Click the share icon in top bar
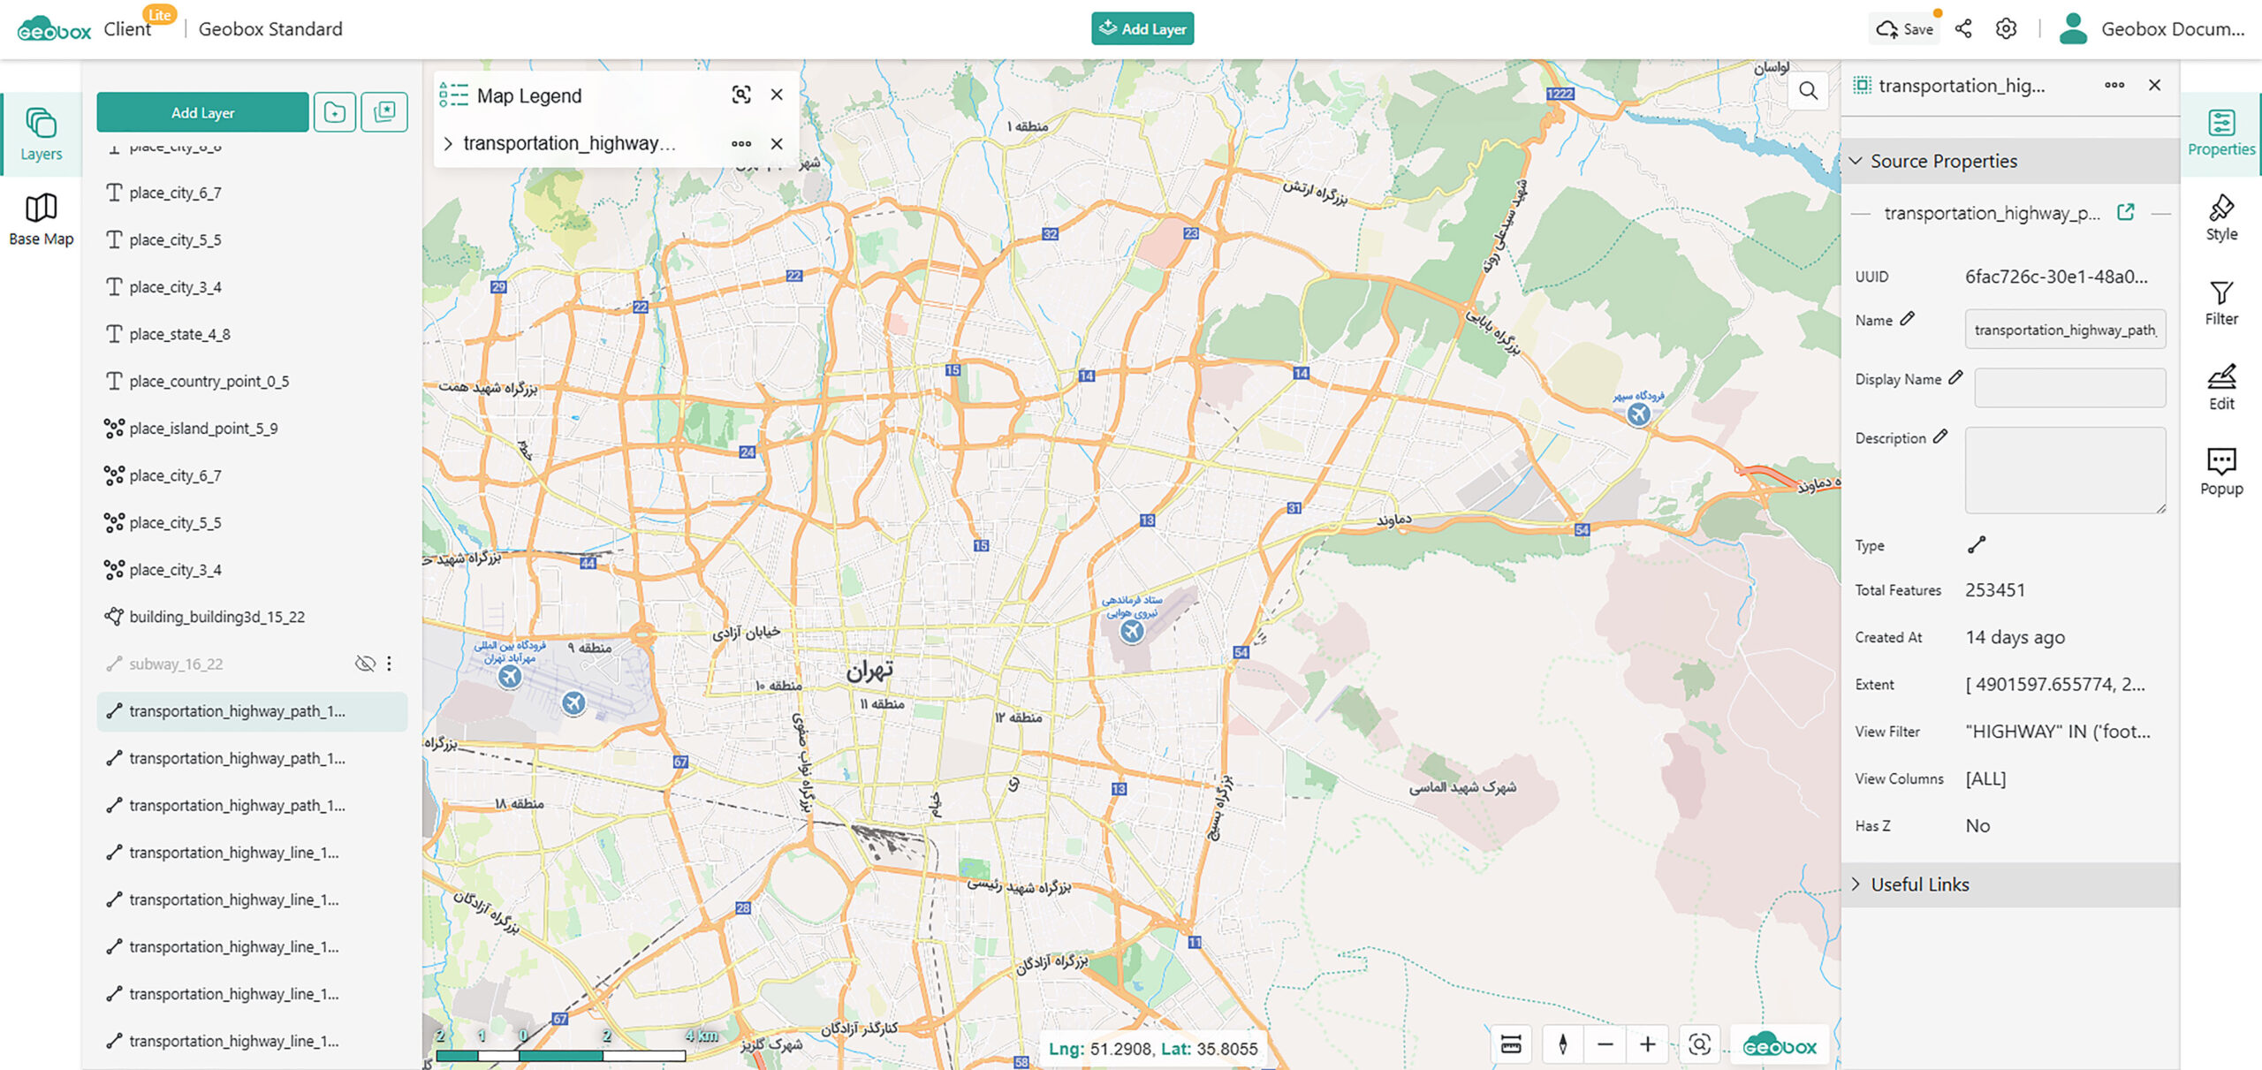Viewport: 2262px width, 1070px height. (x=1963, y=29)
